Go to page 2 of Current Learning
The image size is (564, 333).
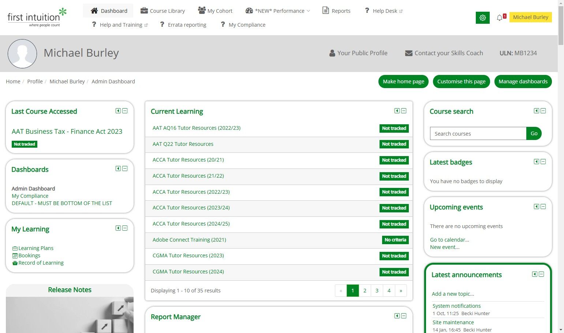pyautogui.click(x=365, y=291)
